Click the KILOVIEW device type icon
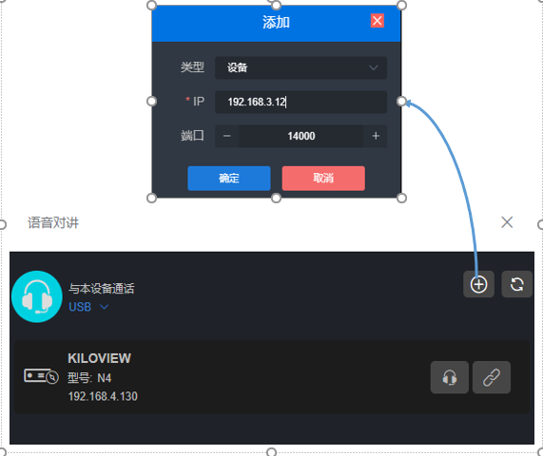This screenshot has height=456, width=543. point(41,376)
